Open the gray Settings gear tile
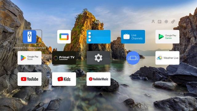 pos(98,58)
